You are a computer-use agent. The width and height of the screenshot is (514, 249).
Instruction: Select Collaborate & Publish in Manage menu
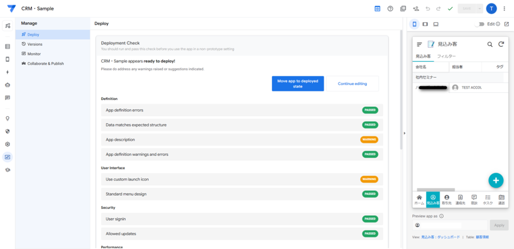click(45, 63)
